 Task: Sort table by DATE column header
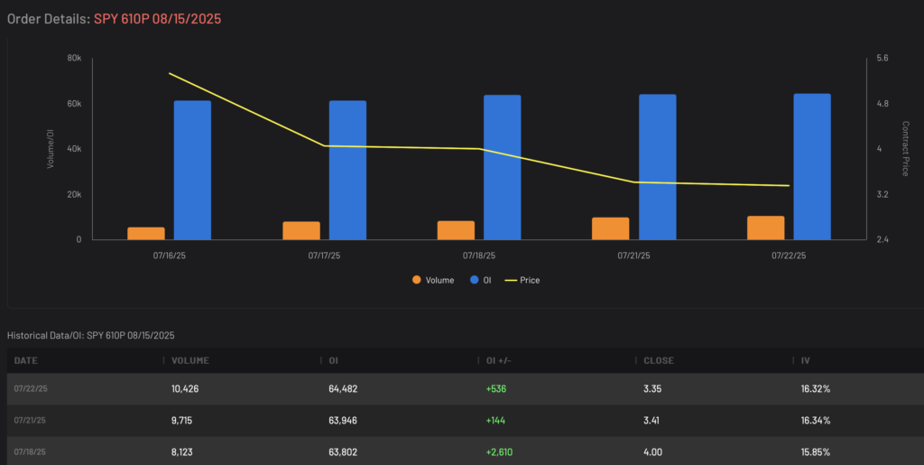(x=26, y=360)
